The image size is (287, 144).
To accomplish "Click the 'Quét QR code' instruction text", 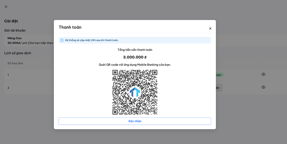I will [x=135, y=65].
